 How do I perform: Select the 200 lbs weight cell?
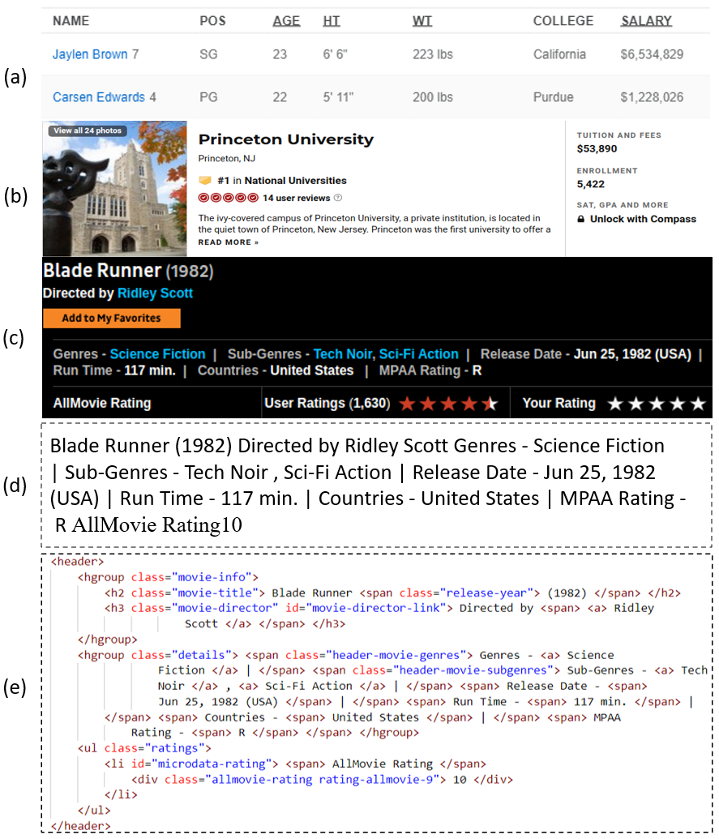(x=432, y=96)
